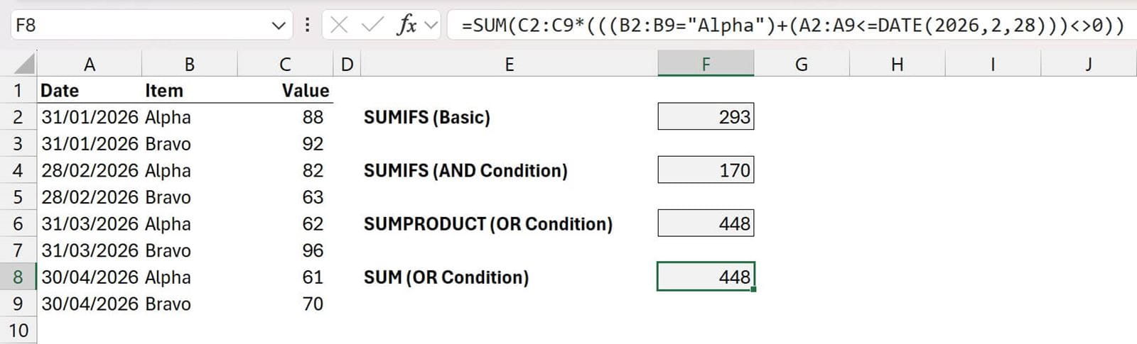Click value cell 63
This screenshot has height=344, width=1137.
pyautogui.click(x=285, y=197)
